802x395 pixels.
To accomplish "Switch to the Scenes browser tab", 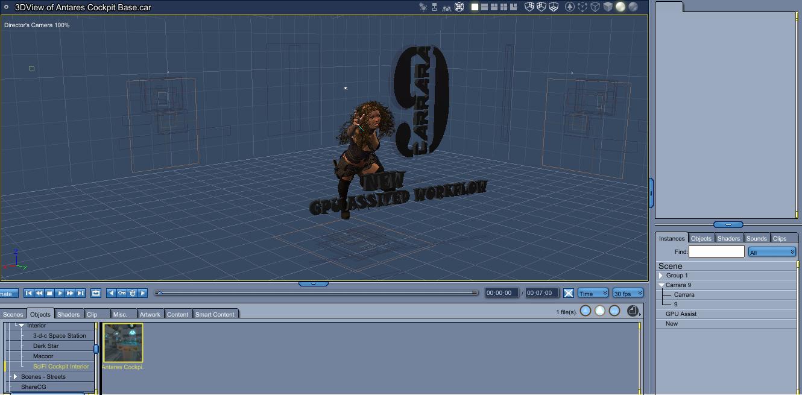I will (x=13, y=314).
